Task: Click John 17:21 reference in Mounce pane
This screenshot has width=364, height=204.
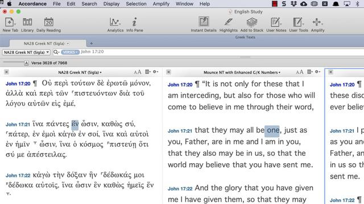Action: pos(180,131)
